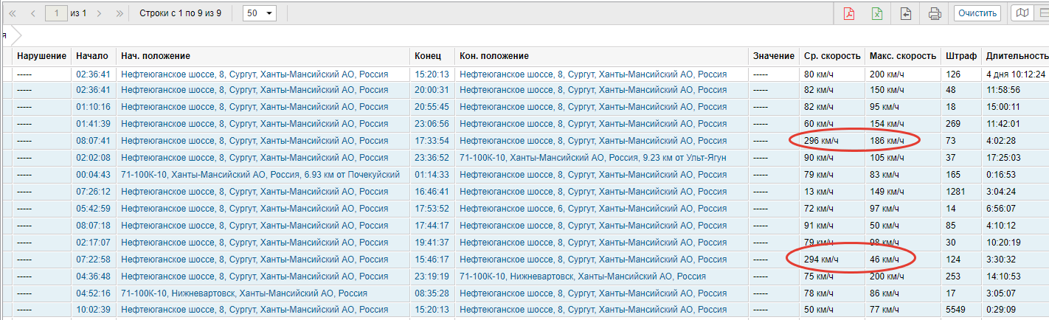Click the Штраф column header

click(960, 56)
